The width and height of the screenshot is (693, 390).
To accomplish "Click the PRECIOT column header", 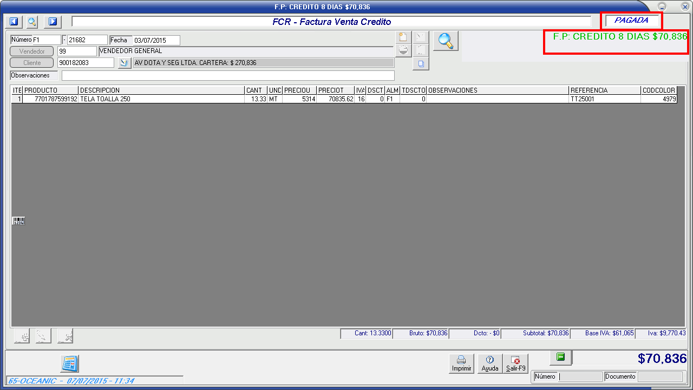I will coord(335,90).
